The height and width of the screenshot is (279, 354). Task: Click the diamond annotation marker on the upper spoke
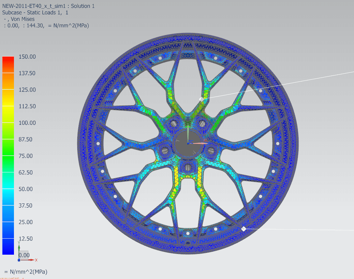201,99
